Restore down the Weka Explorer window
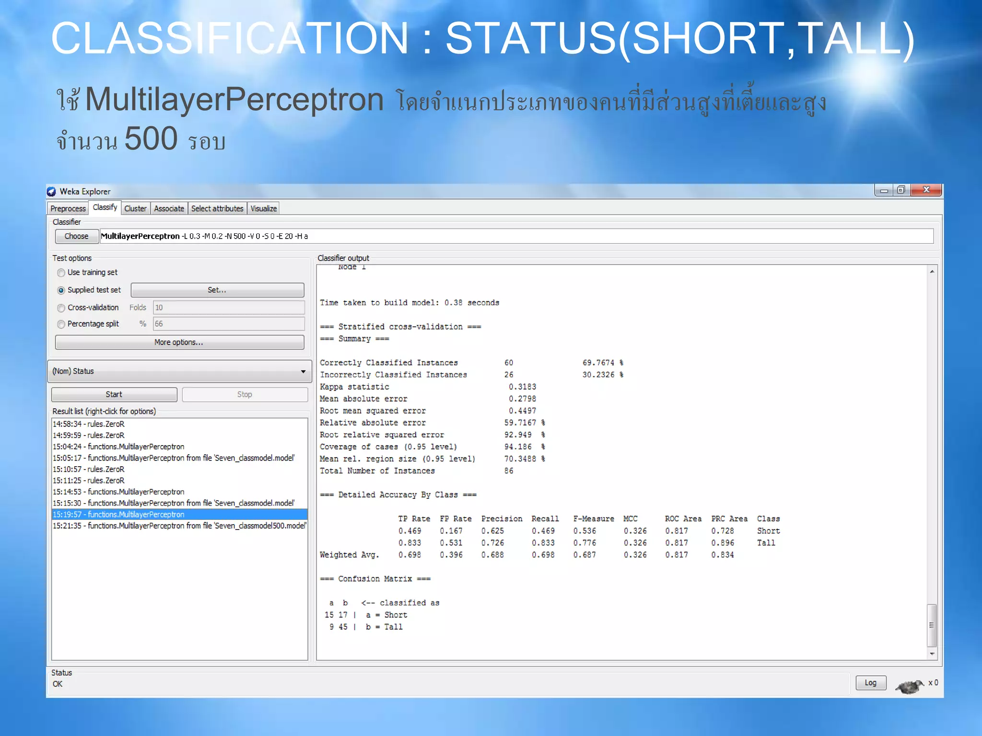 click(x=901, y=190)
